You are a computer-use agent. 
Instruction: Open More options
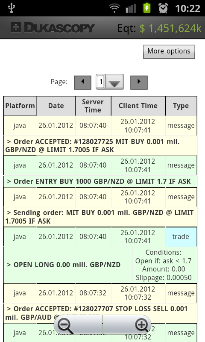[x=169, y=51]
